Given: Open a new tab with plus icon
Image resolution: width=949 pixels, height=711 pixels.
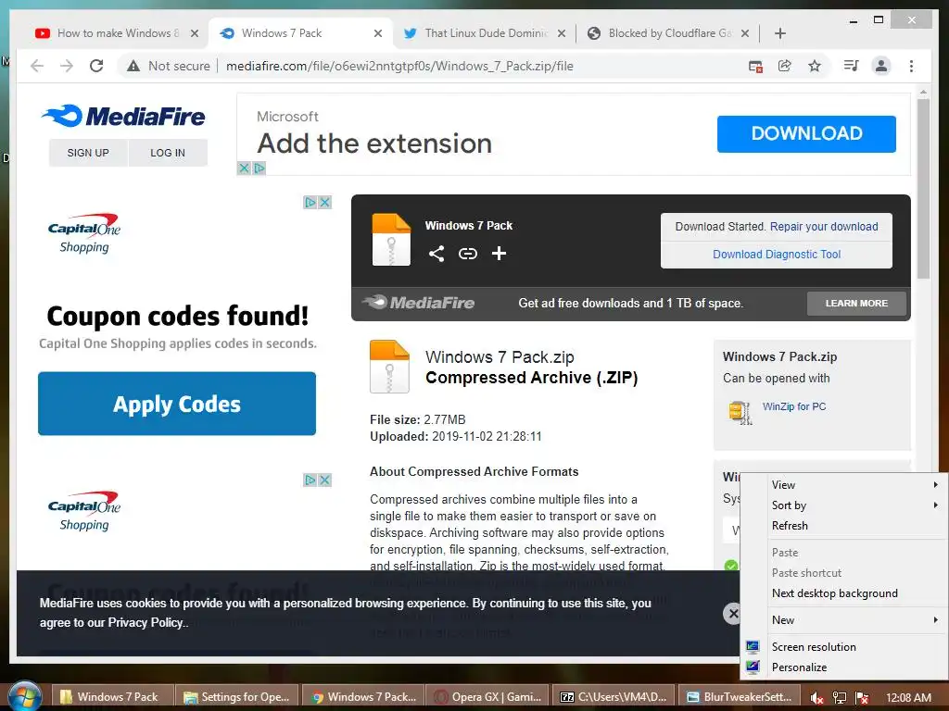Looking at the screenshot, I should 780,33.
